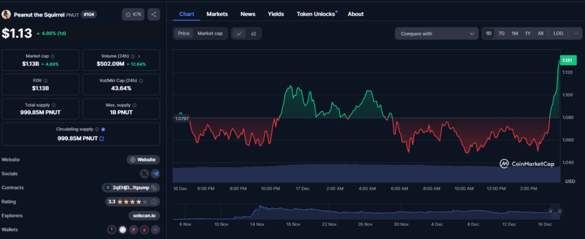The width and height of the screenshot is (585, 239).
Task: Open the fourth wallet icon
Action: pyautogui.click(x=145, y=230)
